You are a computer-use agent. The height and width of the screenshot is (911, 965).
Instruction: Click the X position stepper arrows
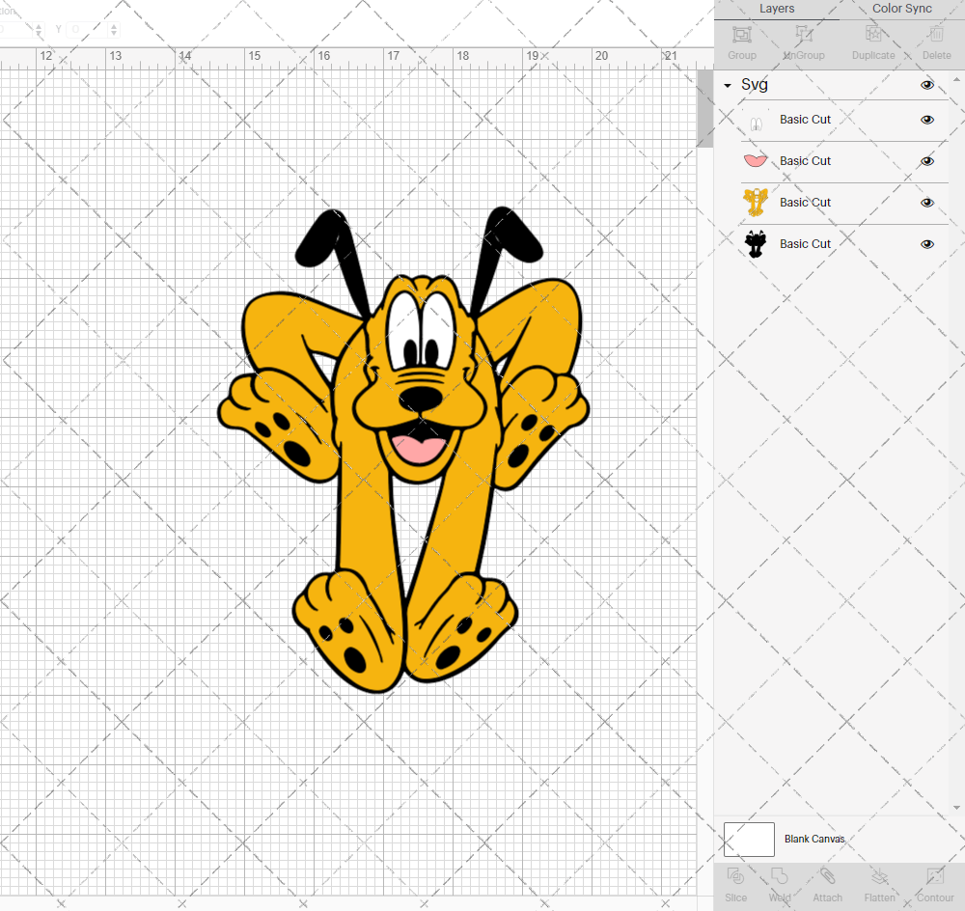[x=39, y=29]
